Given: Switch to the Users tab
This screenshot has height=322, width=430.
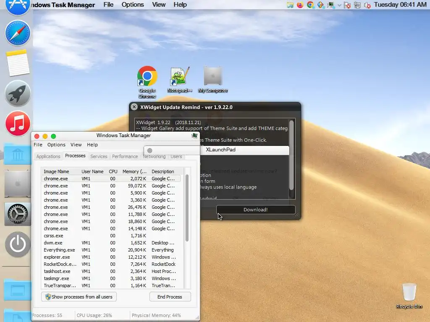Looking at the screenshot, I should (176, 157).
